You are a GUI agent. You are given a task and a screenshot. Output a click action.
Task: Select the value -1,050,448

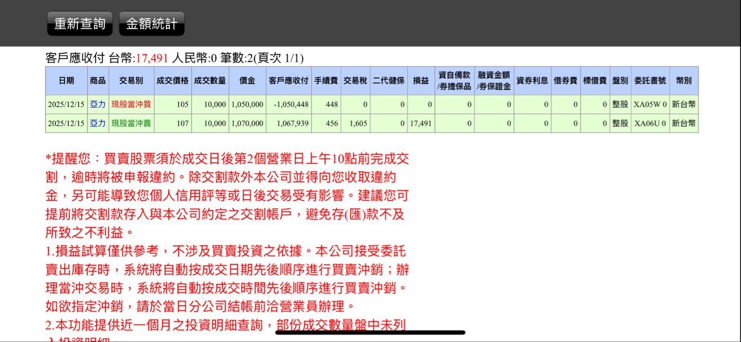tap(288, 104)
